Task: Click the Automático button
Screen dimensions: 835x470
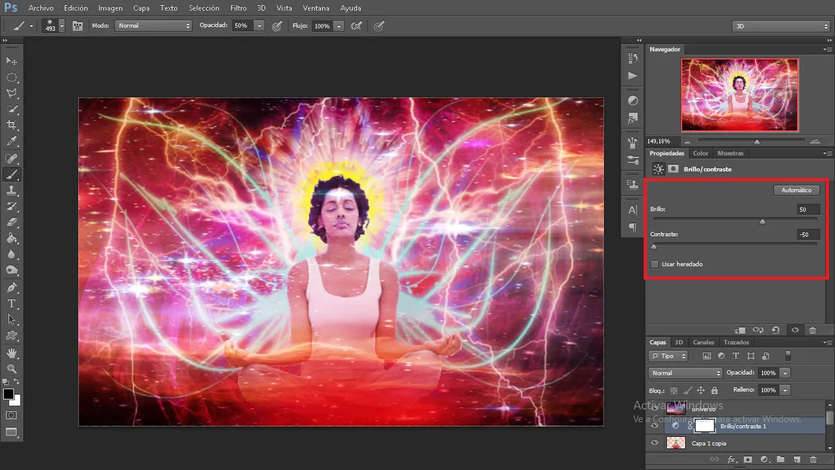Action: [x=797, y=190]
